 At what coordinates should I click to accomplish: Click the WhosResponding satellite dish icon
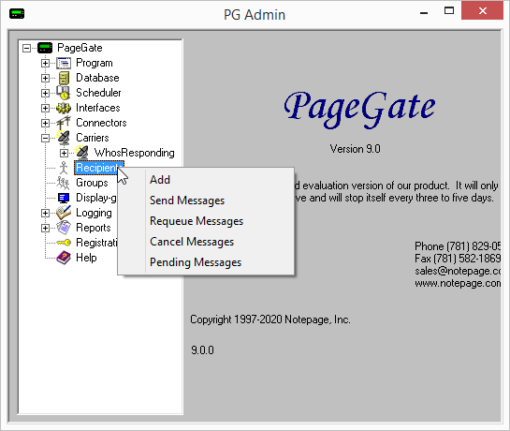coord(82,153)
